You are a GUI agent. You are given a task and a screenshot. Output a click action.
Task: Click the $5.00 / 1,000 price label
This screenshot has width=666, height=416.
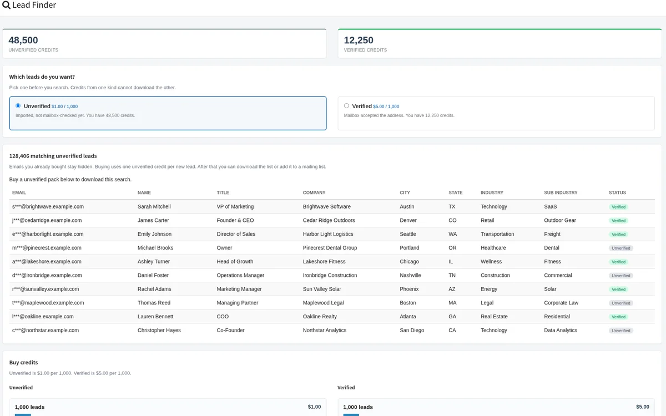tap(386, 106)
